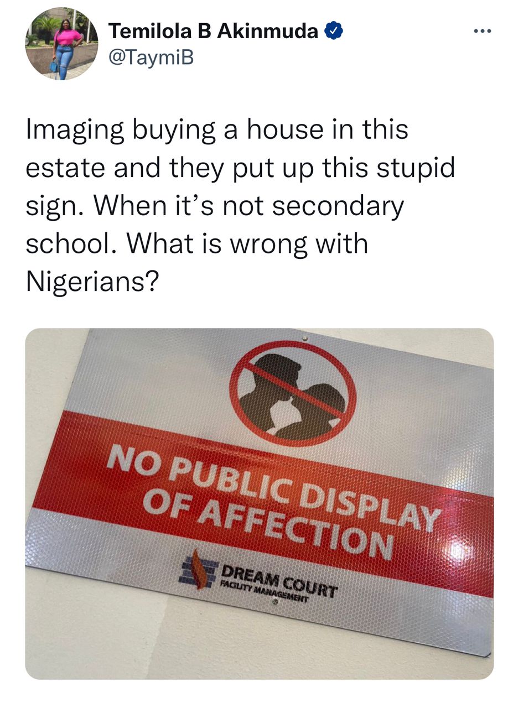The width and height of the screenshot is (508, 708).
Task: Click the Dream Court flame logo
Action: 199,568
